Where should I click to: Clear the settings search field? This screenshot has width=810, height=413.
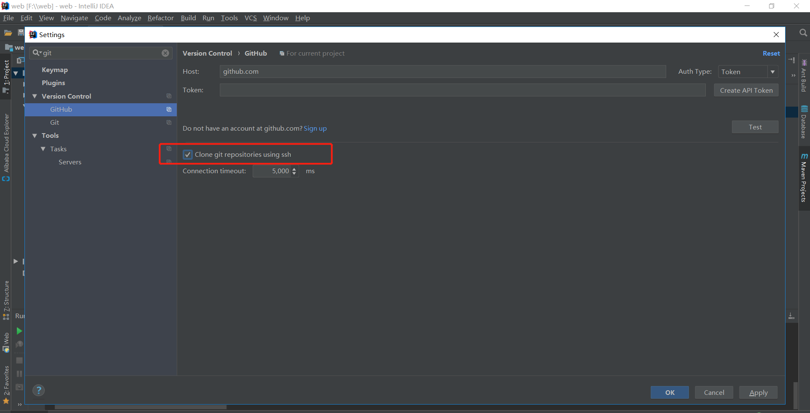click(165, 53)
